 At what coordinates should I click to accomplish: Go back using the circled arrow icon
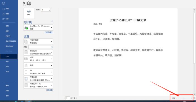tap(3, 3)
